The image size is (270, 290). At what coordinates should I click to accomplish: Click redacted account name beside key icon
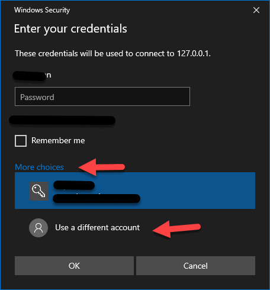74,185
